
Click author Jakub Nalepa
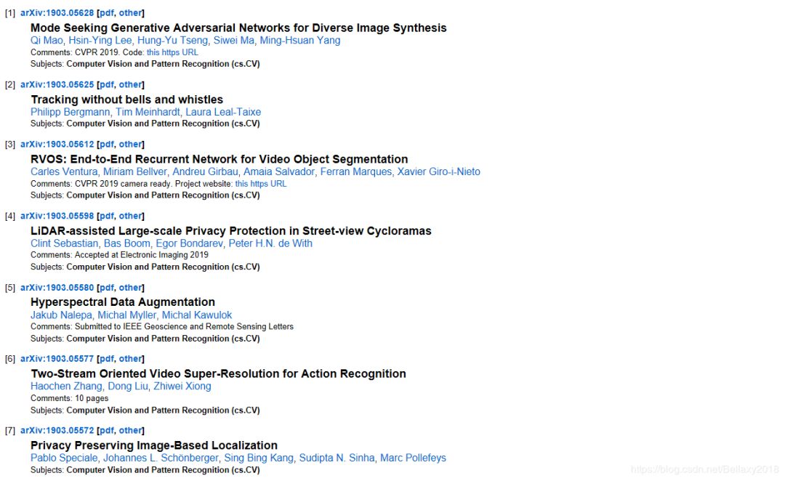click(x=61, y=315)
